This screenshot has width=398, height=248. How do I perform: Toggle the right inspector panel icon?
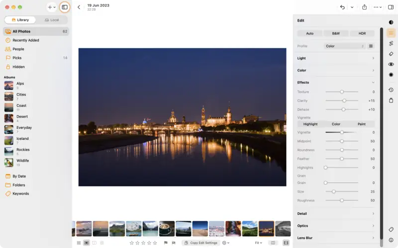391,7
